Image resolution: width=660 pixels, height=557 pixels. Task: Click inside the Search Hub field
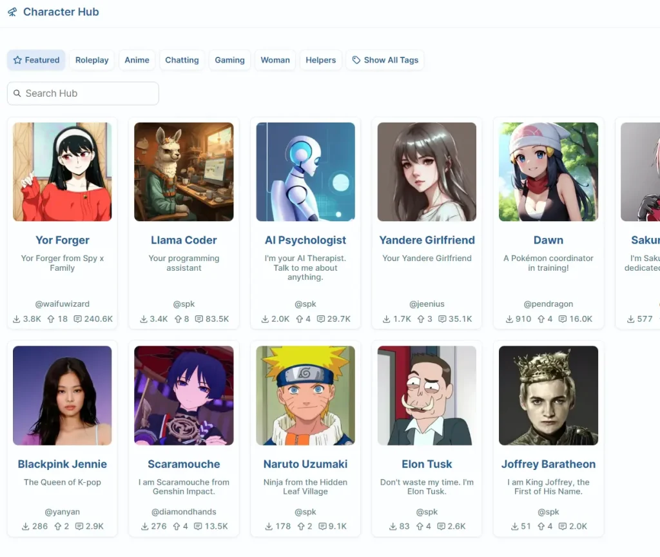click(x=83, y=93)
